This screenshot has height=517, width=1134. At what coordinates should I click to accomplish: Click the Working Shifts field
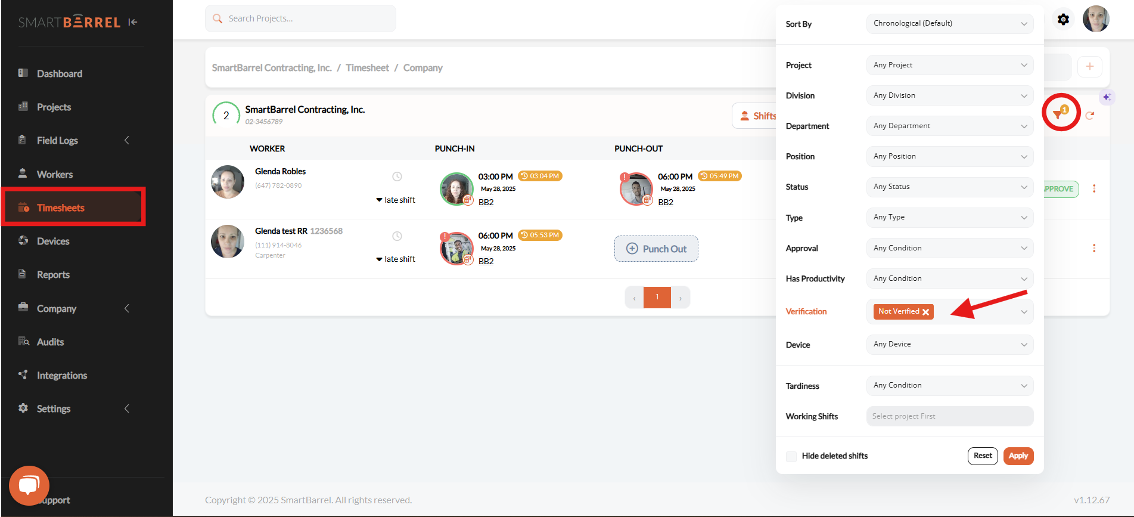950,416
